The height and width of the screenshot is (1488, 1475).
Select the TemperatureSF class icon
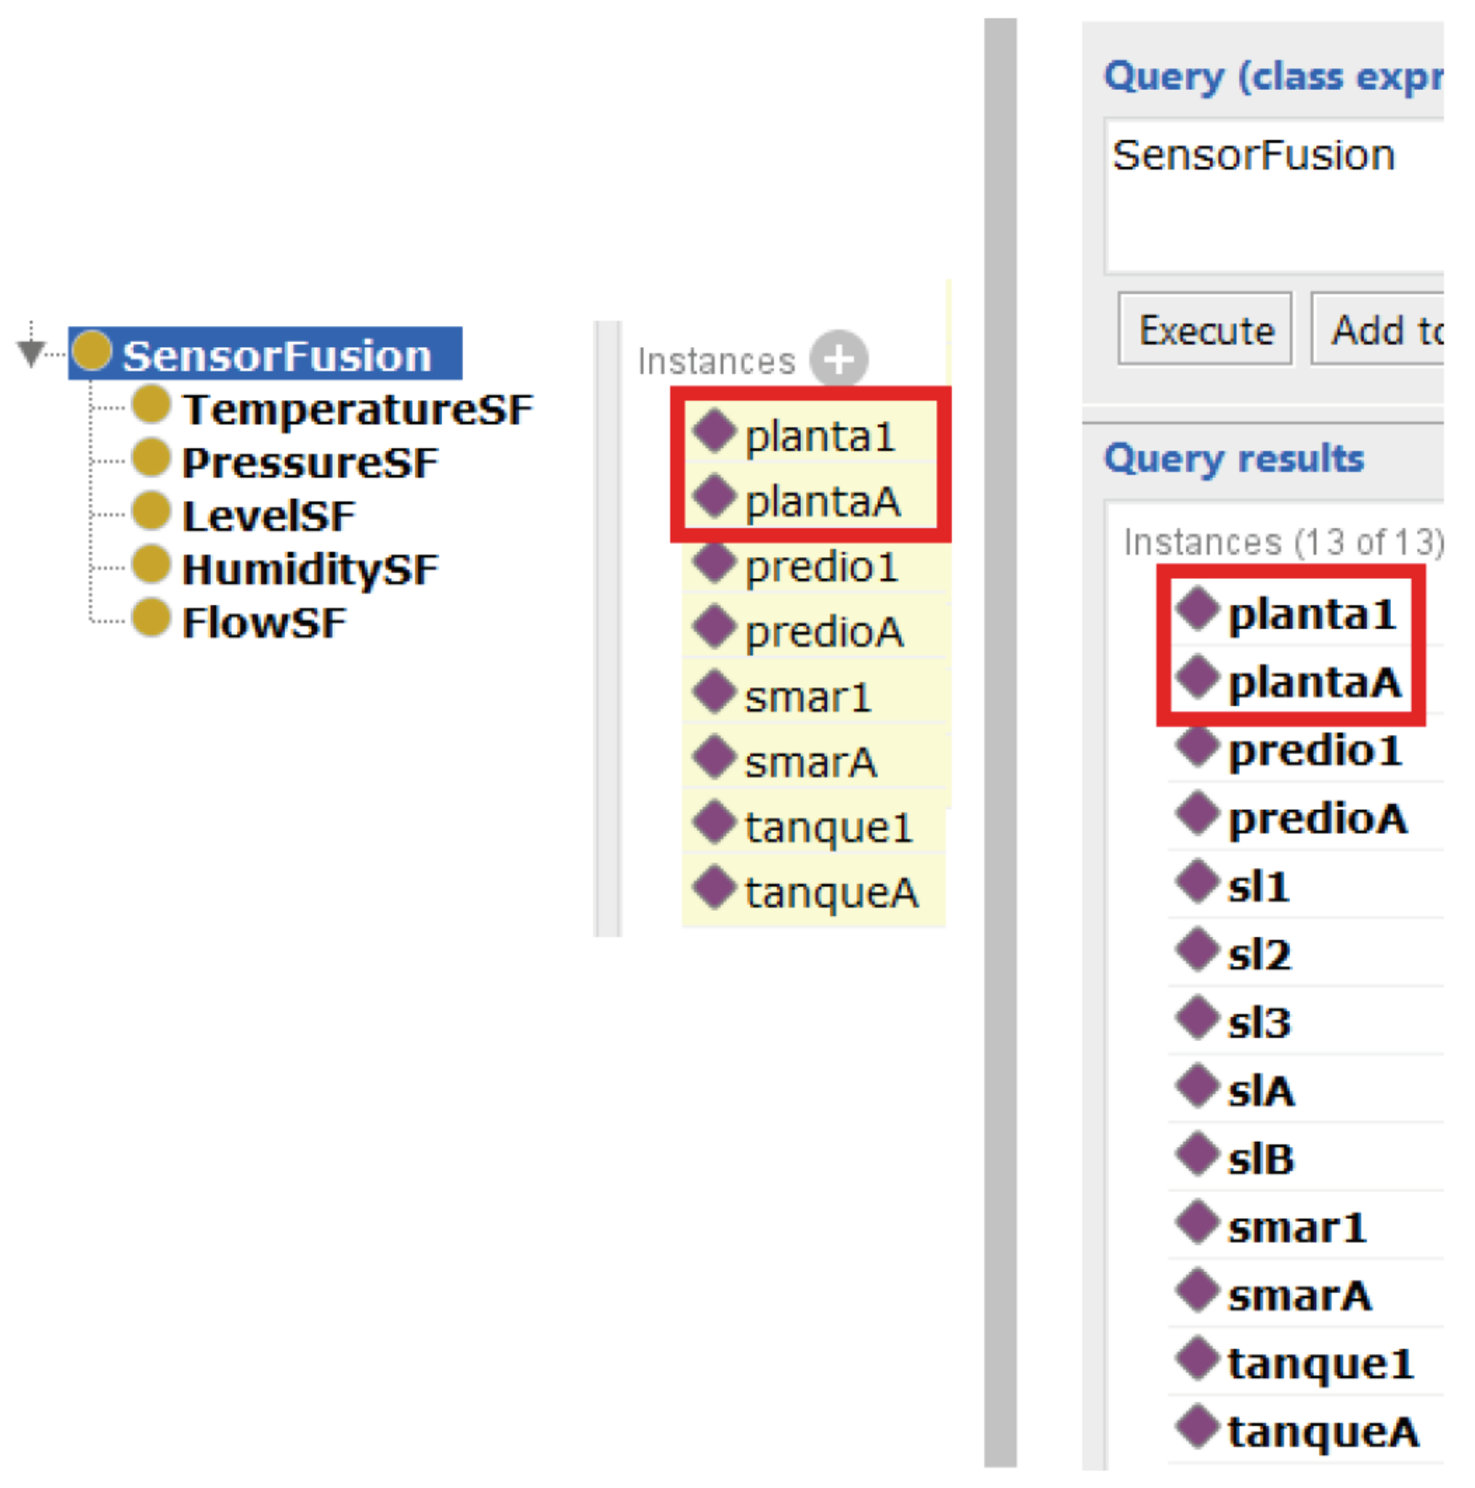(152, 407)
